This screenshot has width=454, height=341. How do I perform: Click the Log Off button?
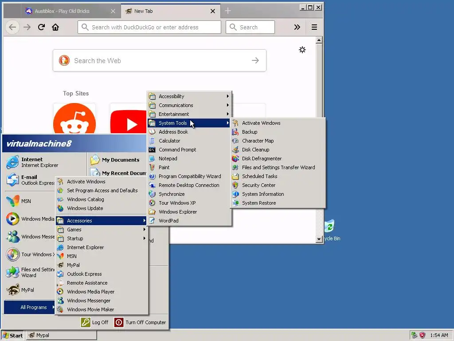pos(94,322)
